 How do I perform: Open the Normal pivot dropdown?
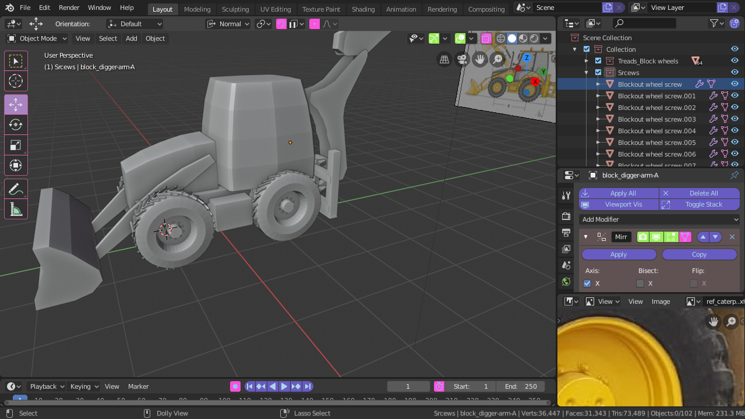[x=228, y=24]
